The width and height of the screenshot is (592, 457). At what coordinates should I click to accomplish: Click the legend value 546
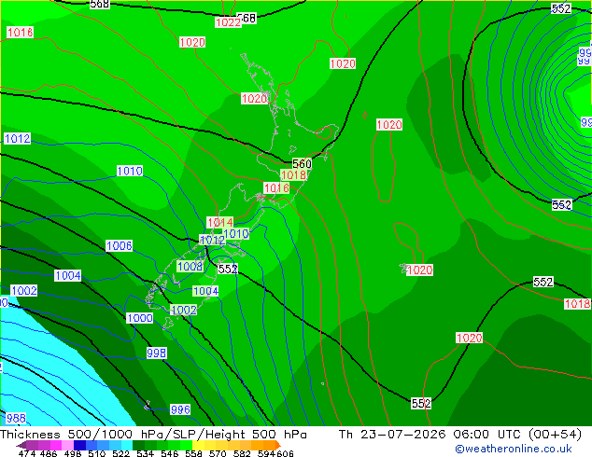[x=170, y=453]
